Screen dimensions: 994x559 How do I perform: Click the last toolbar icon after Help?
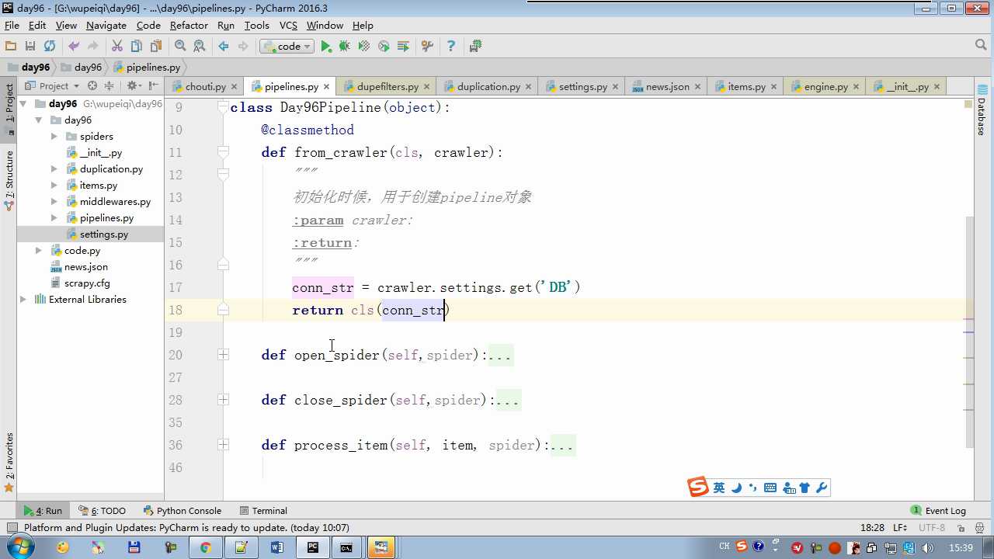coord(475,47)
